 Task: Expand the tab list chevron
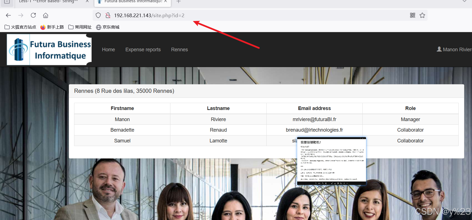464,1
